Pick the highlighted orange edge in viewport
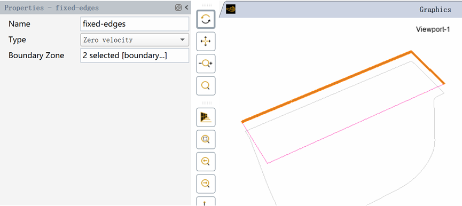 pyautogui.click(x=326, y=86)
